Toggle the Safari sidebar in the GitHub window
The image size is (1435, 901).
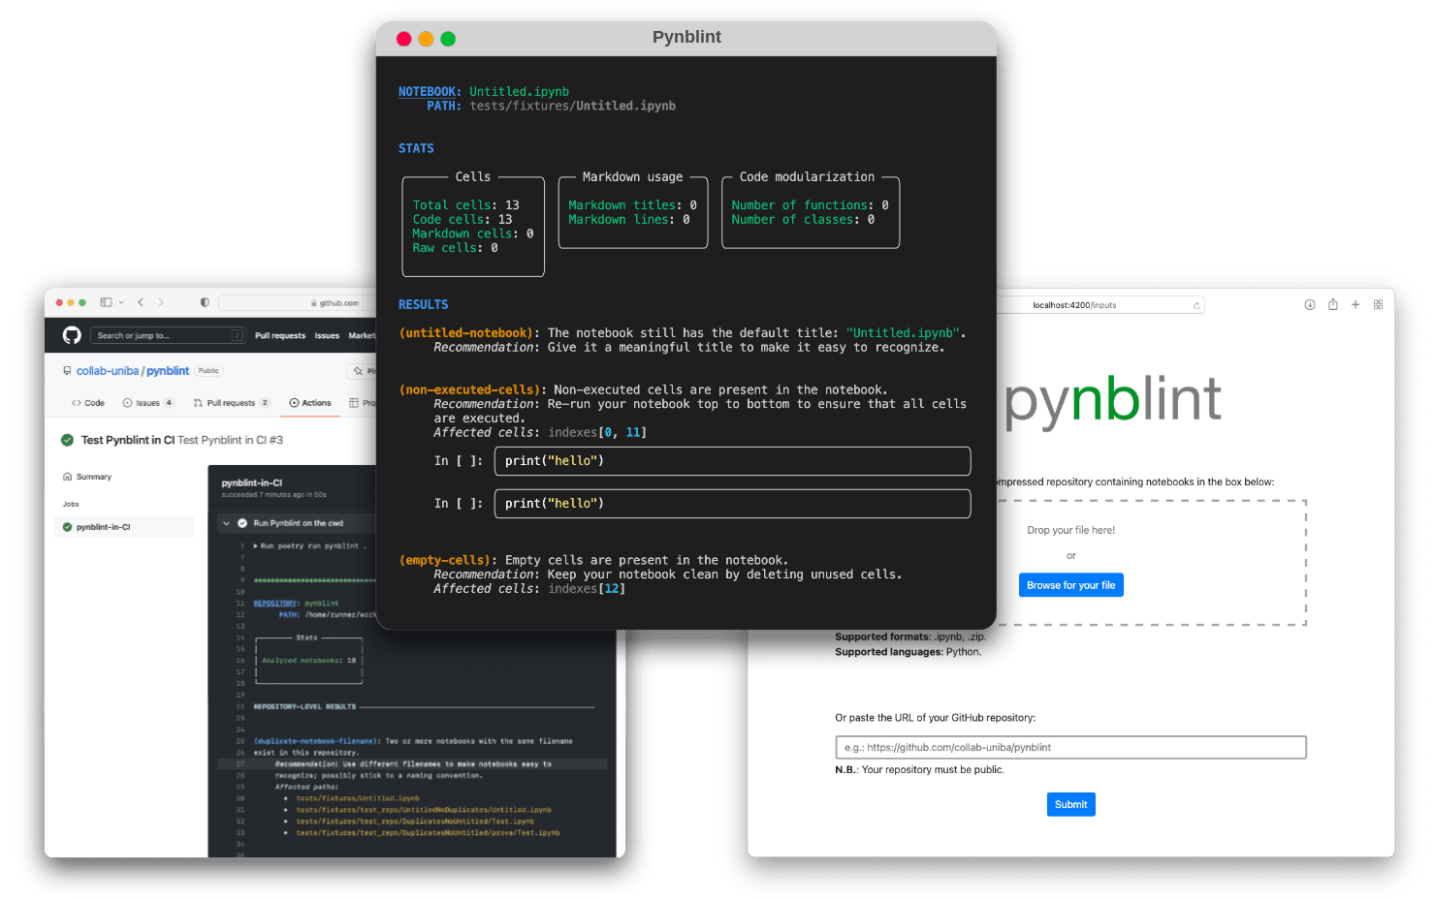106,302
